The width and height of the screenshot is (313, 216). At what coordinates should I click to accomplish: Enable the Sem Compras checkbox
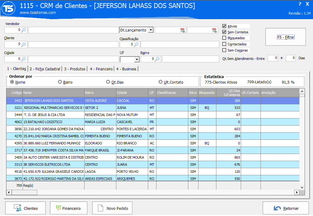[x=224, y=50]
